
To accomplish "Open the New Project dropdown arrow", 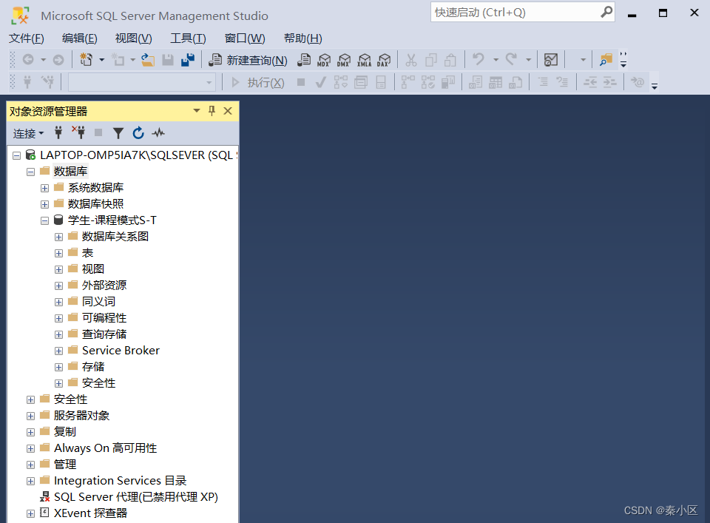I will click(x=102, y=60).
